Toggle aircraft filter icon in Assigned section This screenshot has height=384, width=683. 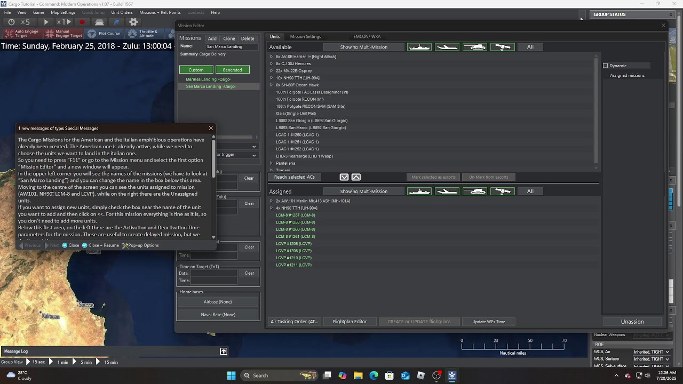click(447, 191)
